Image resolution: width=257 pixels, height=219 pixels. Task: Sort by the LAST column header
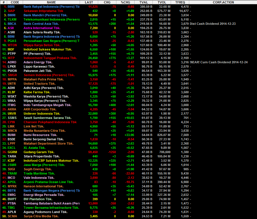point(89,2)
